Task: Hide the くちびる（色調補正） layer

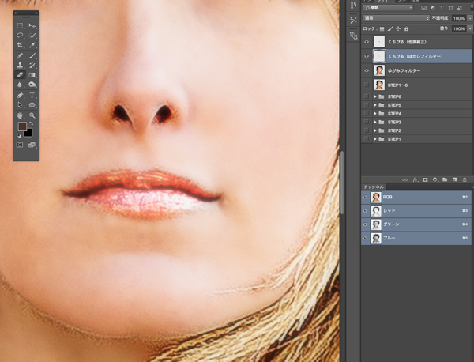Action: pyautogui.click(x=367, y=42)
